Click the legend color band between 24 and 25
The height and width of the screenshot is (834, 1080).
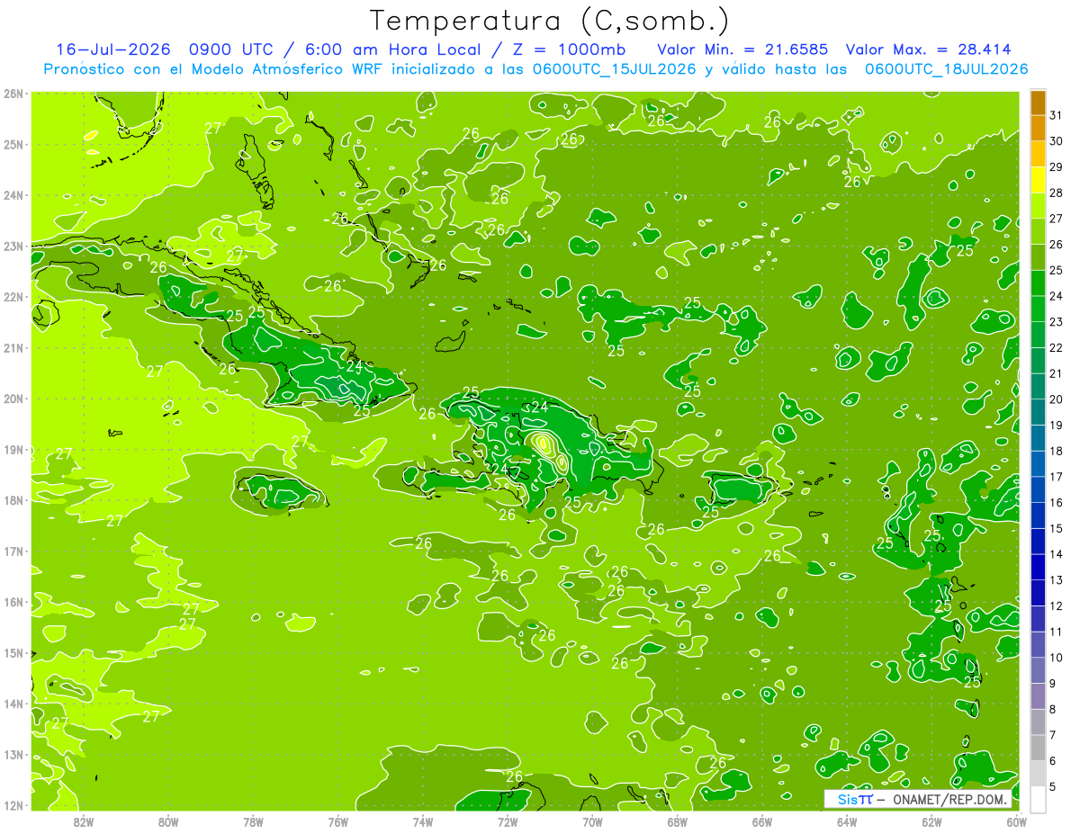[1038, 283]
